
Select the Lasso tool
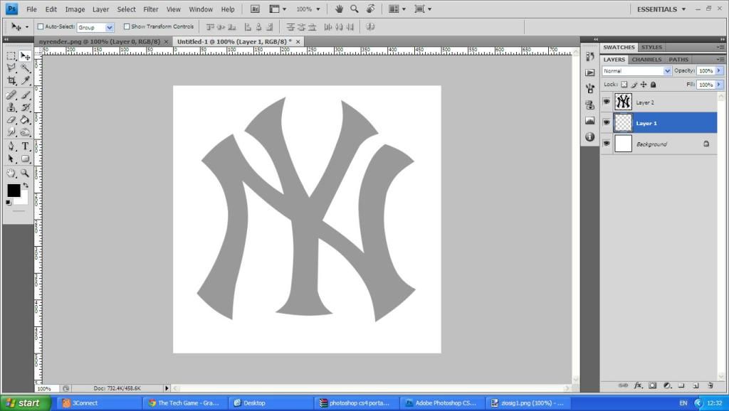tap(11, 68)
